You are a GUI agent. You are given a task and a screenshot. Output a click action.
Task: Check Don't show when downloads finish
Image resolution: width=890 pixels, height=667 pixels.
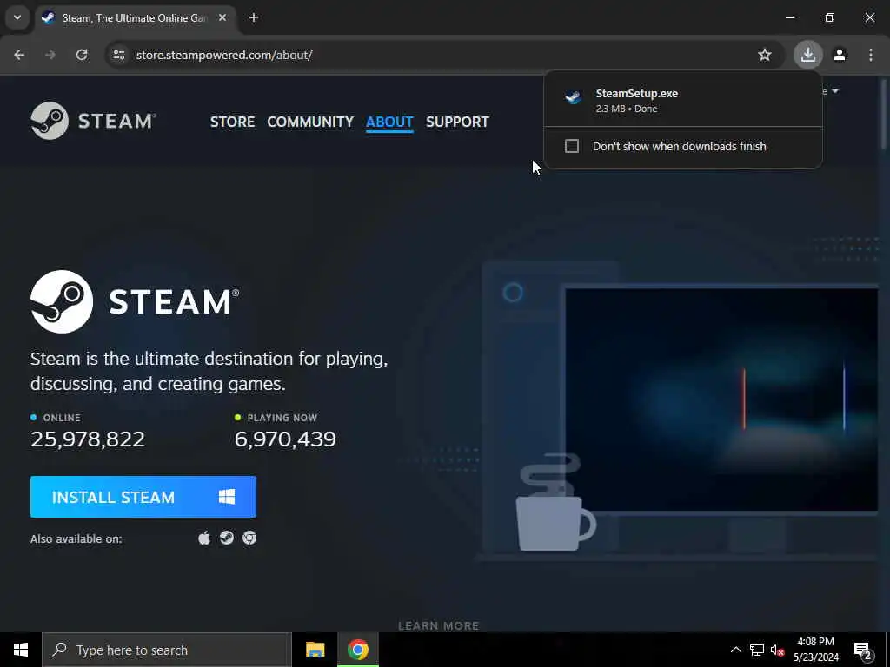pos(572,146)
